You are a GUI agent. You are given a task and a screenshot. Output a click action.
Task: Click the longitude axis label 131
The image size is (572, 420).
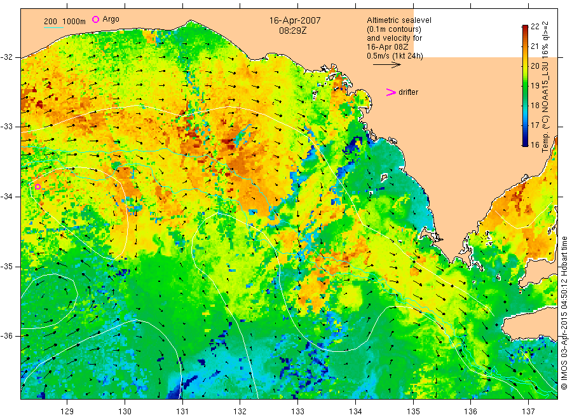[x=182, y=412]
